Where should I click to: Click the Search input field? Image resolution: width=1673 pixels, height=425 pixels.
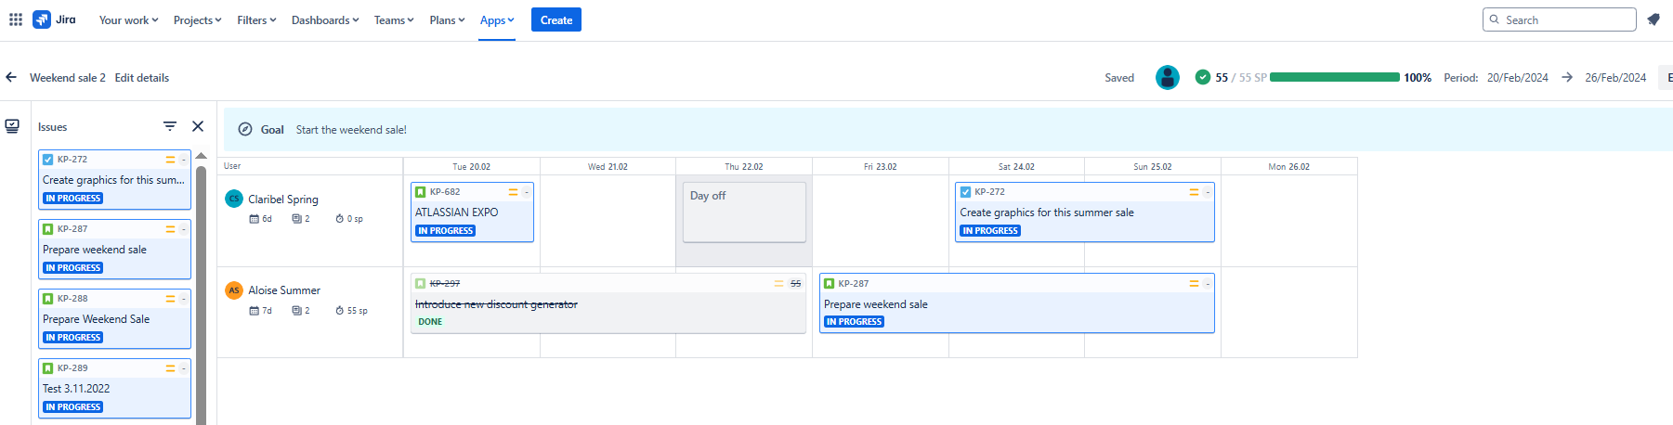pyautogui.click(x=1560, y=19)
